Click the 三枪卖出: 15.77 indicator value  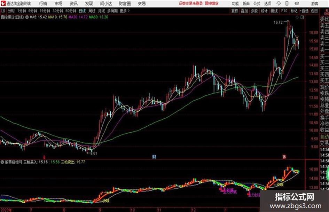pyautogui.click(x=73, y=162)
